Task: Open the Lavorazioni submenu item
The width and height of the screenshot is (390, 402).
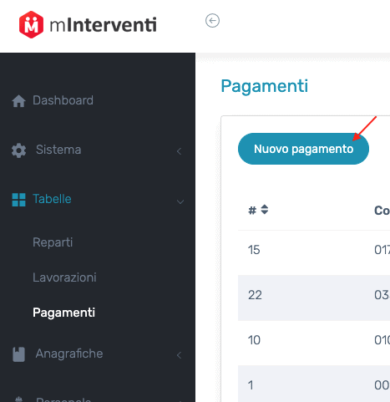Action: [x=64, y=277]
